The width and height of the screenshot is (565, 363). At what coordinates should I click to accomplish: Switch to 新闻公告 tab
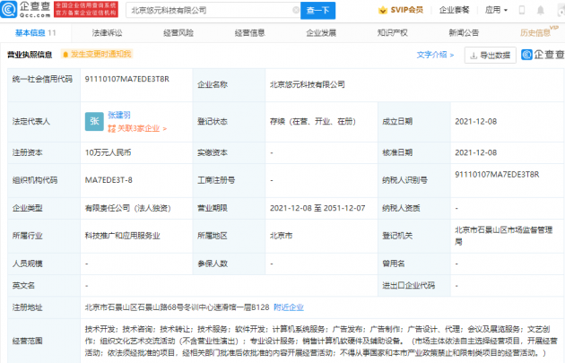click(x=464, y=33)
